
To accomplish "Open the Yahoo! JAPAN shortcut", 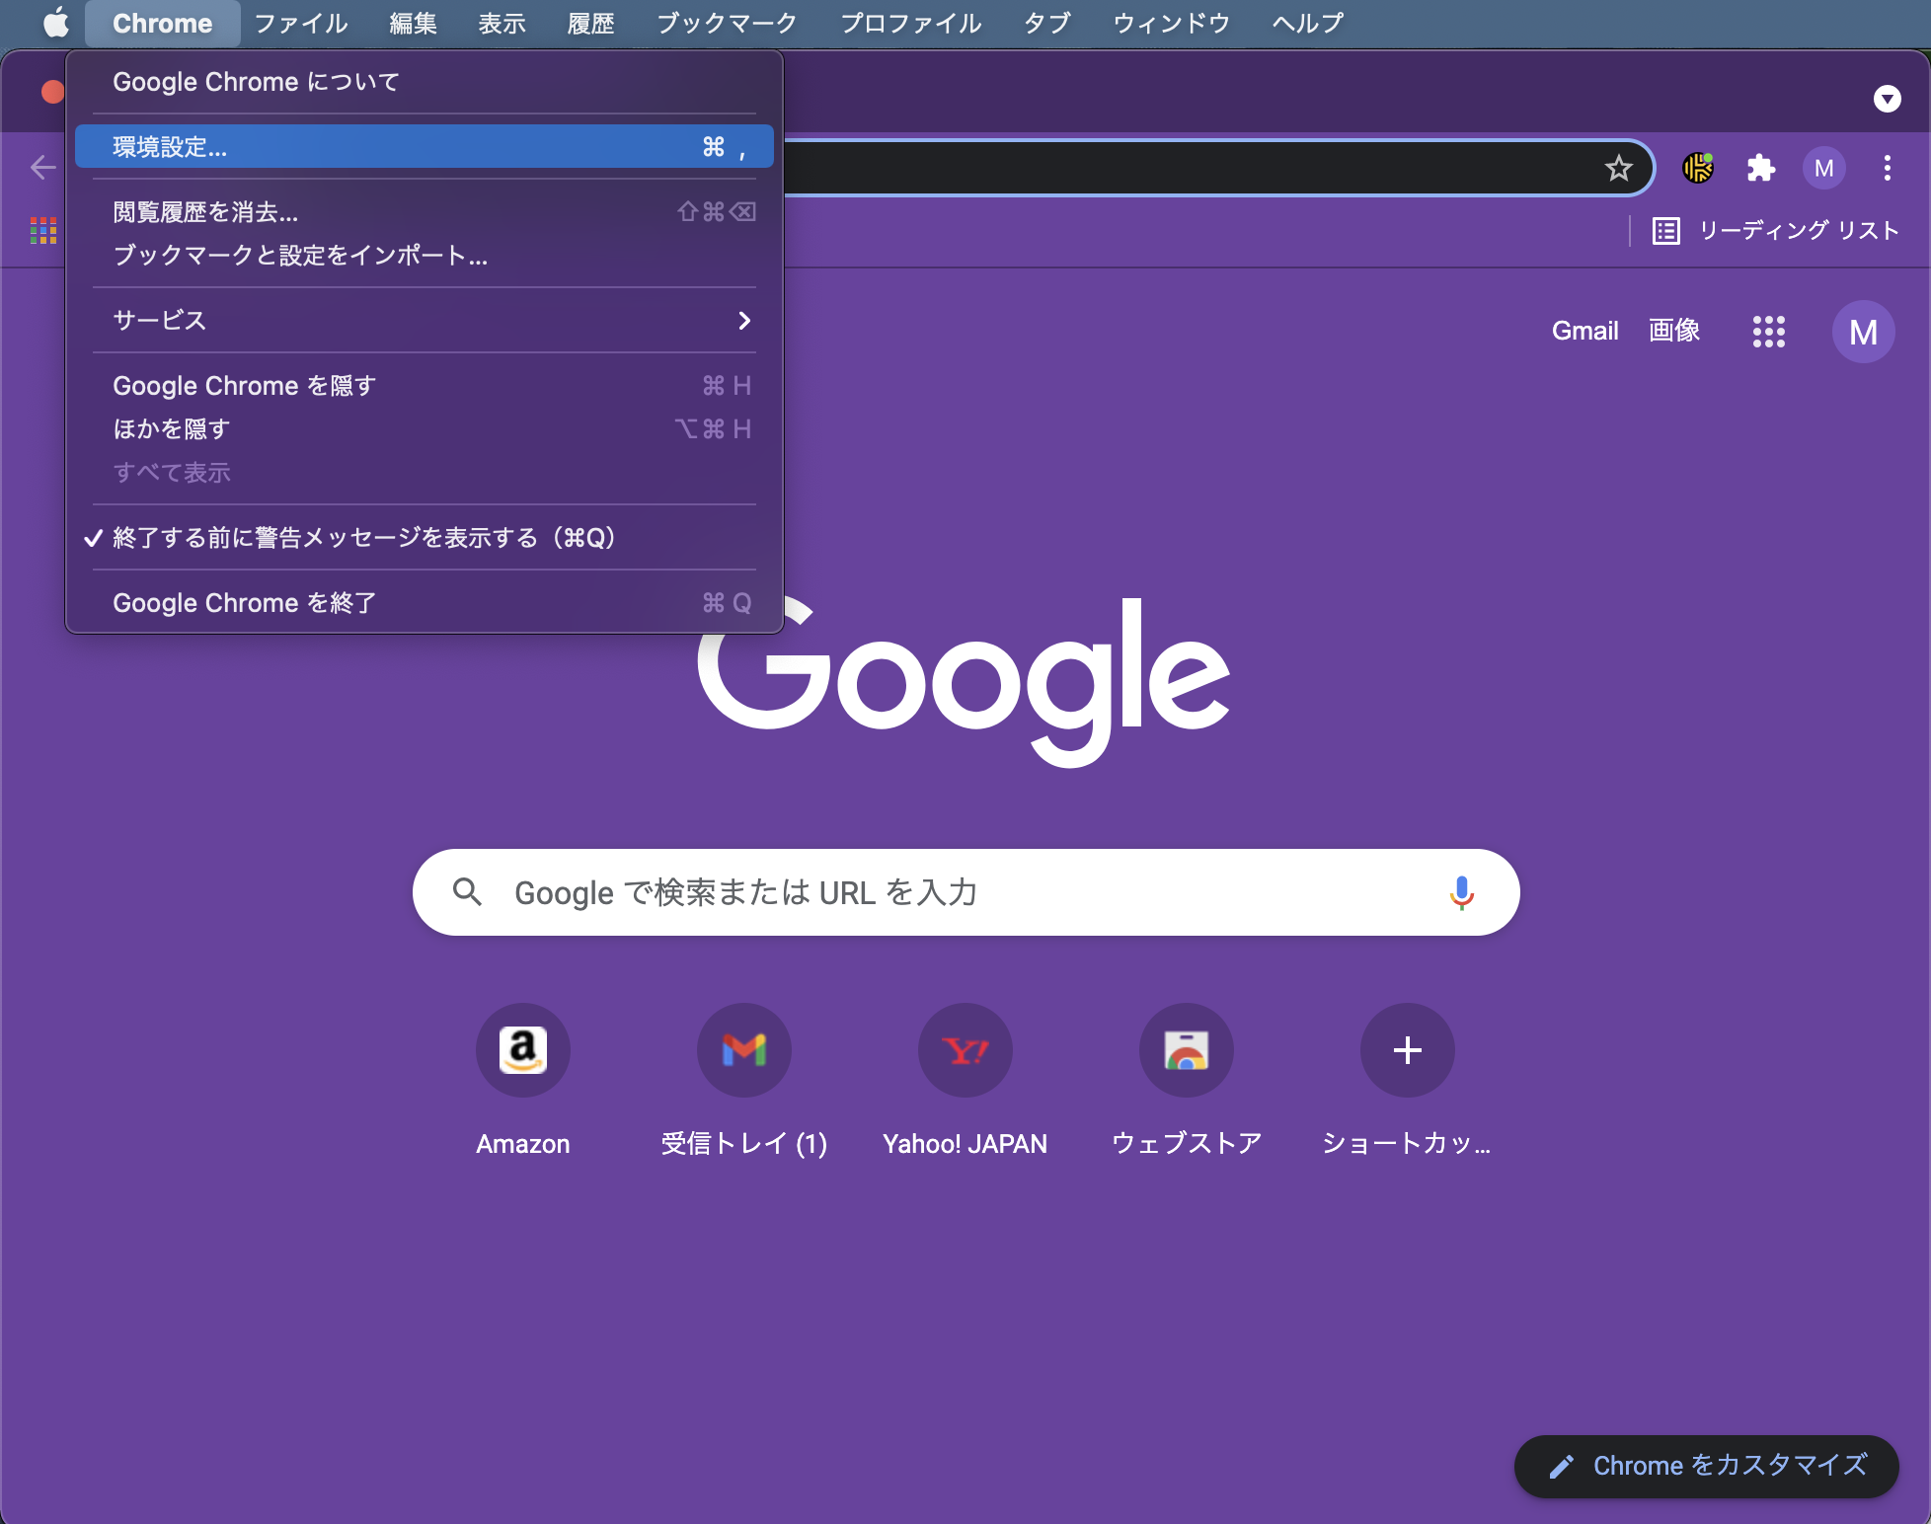I will point(965,1050).
